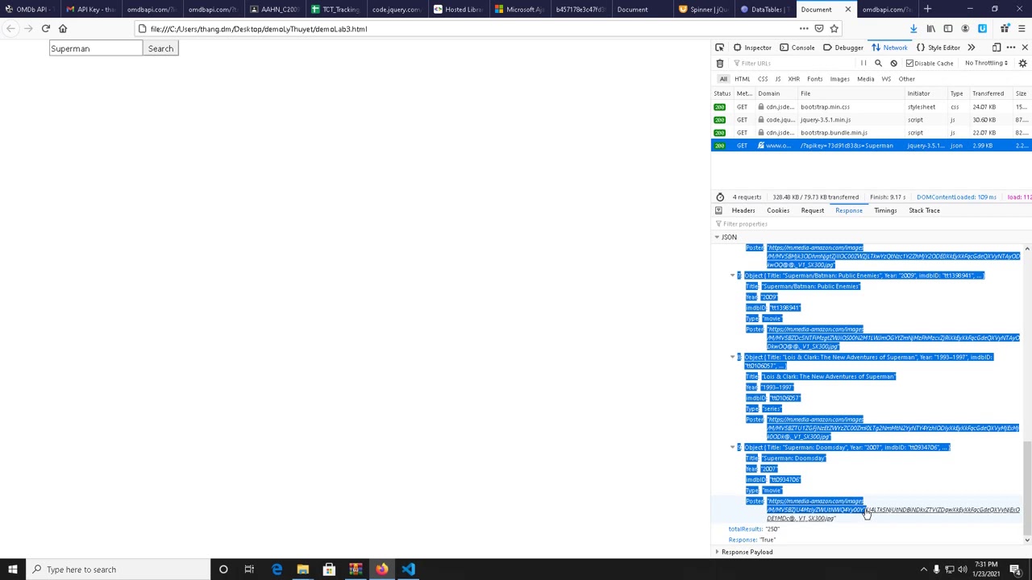Pause network recording with pause icon
1032x580 pixels.
coord(863,63)
